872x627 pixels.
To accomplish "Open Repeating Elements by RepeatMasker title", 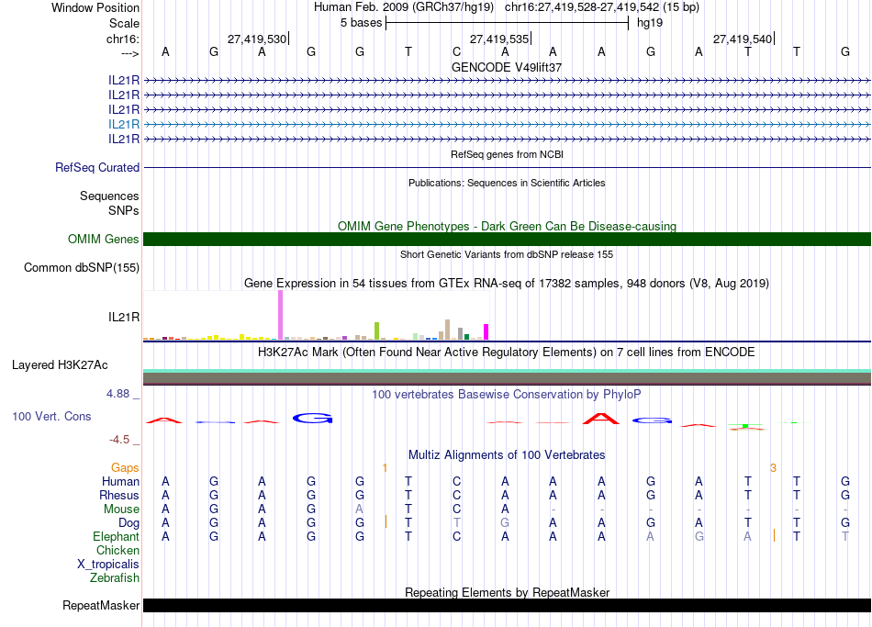I will coord(507,592).
